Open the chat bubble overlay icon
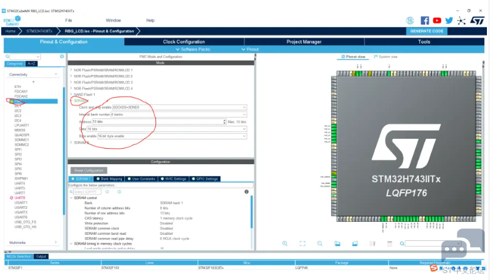490x280 pixels. click(463, 244)
